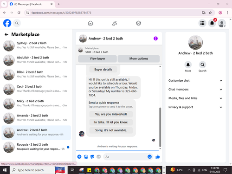This screenshot has width=232, height=174.
Task: Select the Messenger | Facebook browser tab
Action: click(x=31, y=4)
